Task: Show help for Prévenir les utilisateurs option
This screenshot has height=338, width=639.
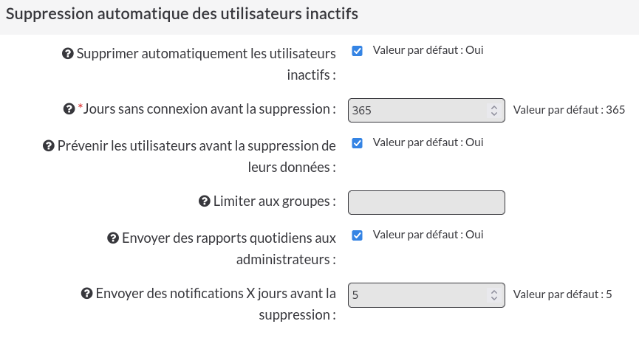Action: click(49, 146)
